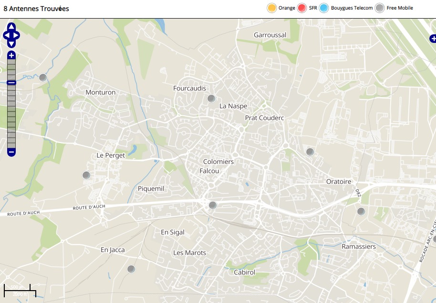This screenshot has height=303, width=436.
Task: Pan the map up with the north arrow
Action: (11, 27)
